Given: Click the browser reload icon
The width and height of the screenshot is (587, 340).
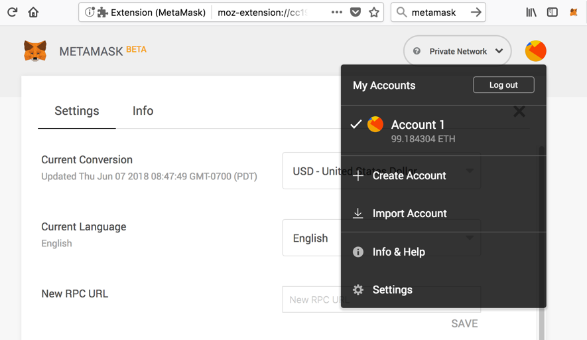Looking at the screenshot, I should [x=12, y=12].
